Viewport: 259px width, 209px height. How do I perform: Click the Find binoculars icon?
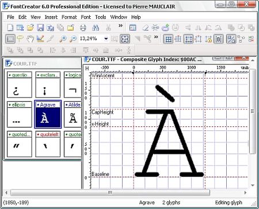pyautogui.click(x=96, y=28)
